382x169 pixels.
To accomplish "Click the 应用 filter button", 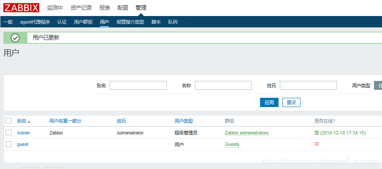I will (x=269, y=102).
